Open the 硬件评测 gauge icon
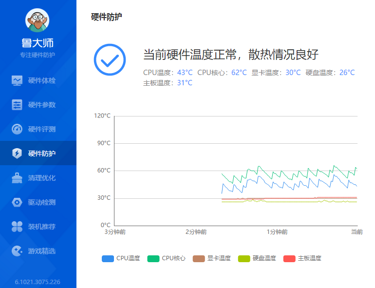 click(17, 129)
